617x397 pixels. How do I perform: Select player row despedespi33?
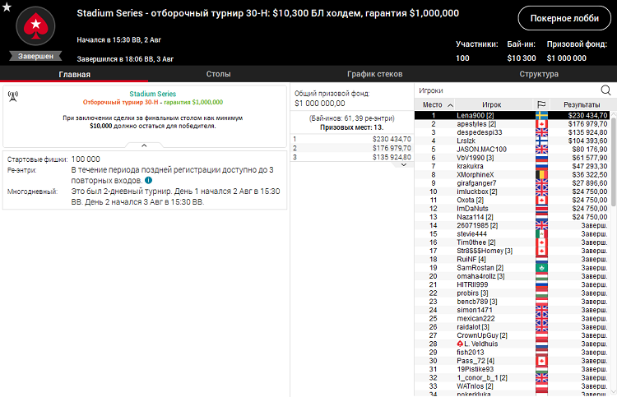coord(512,132)
